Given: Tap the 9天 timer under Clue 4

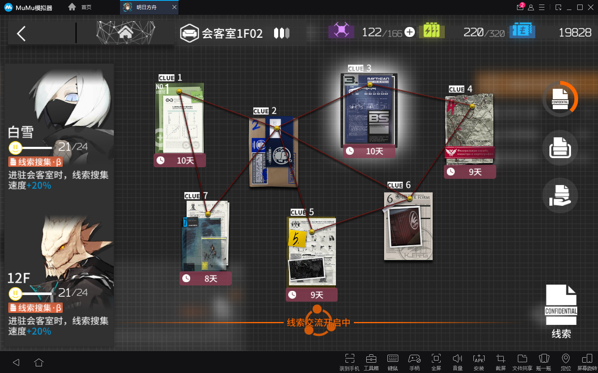Looking at the screenshot, I should tap(470, 172).
